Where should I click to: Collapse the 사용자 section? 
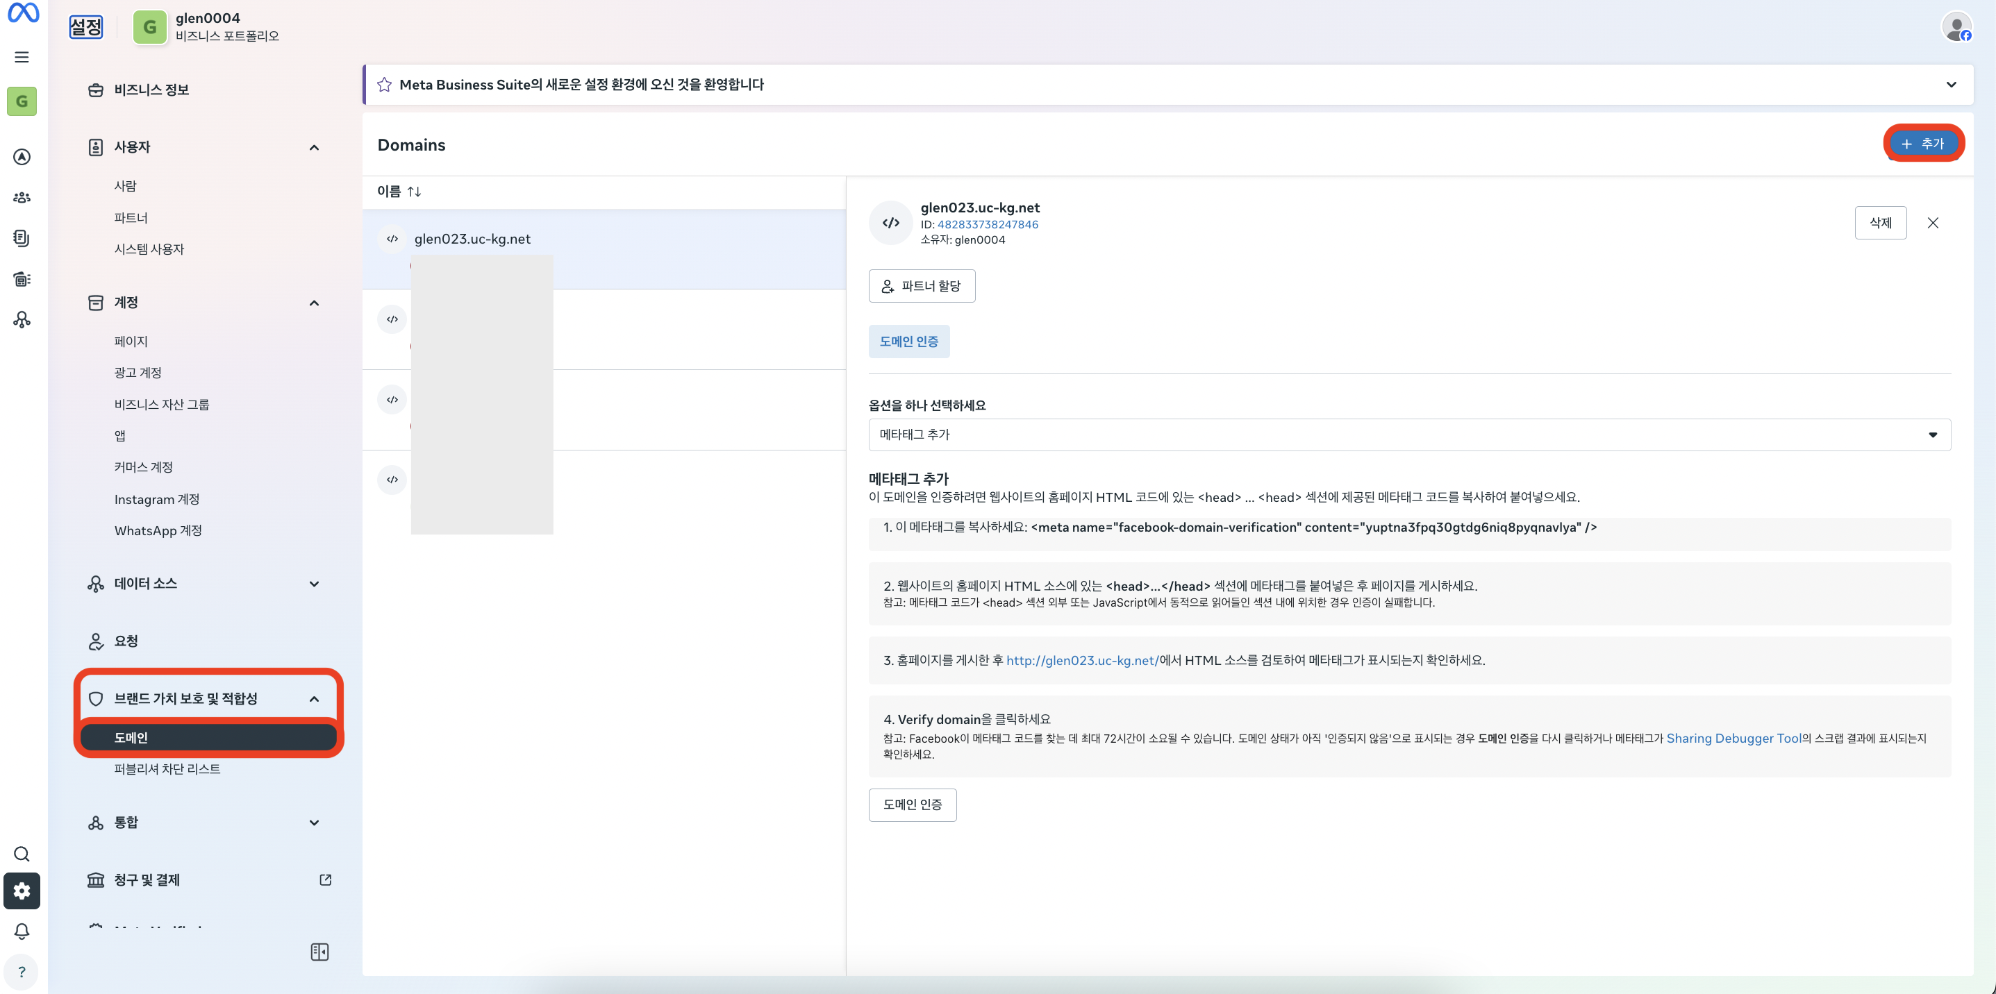tap(314, 147)
